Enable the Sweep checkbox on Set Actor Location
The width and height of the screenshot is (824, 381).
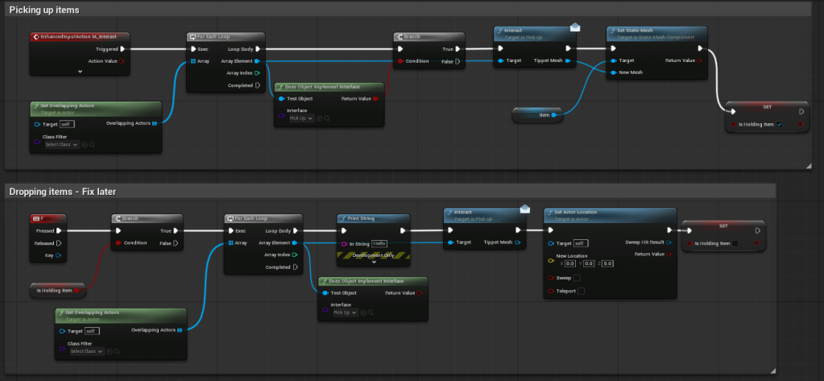click(577, 277)
